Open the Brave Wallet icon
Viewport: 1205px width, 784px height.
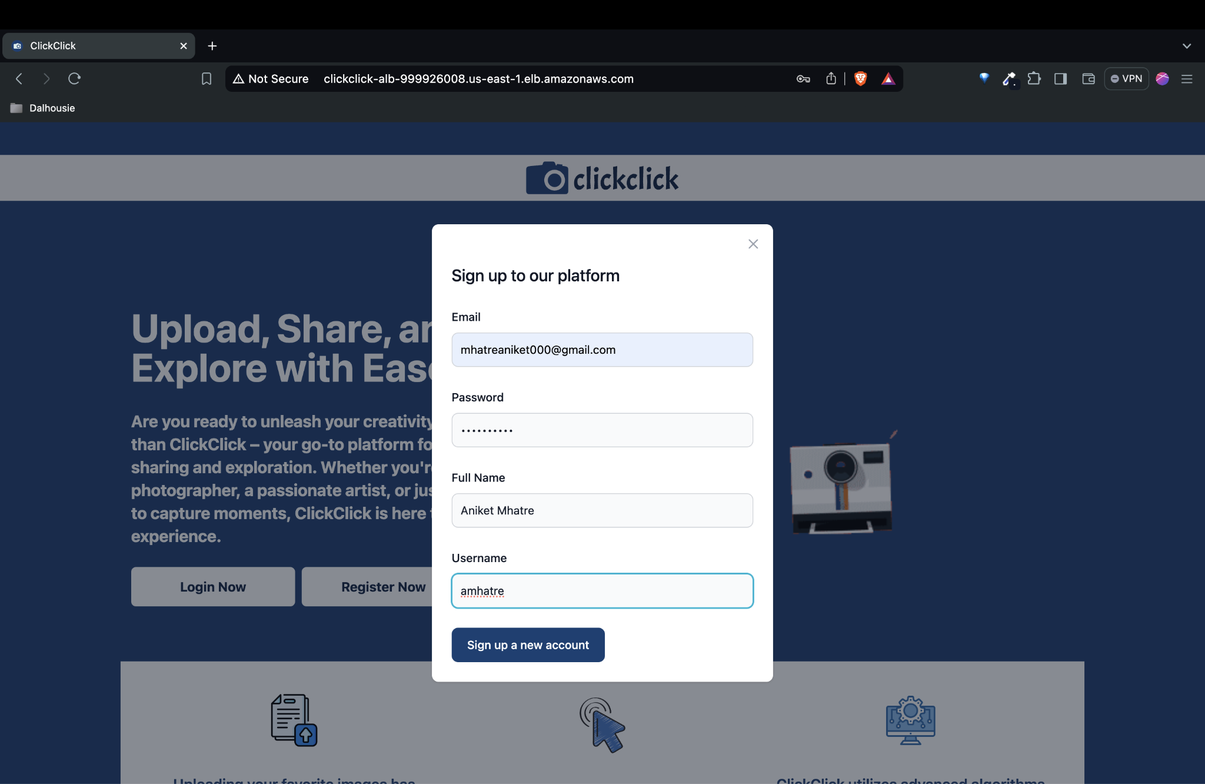pyautogui.click(x=1089, y=79)
